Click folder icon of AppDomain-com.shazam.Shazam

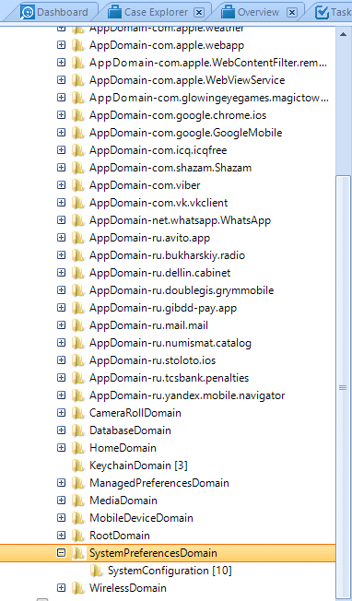click(77, 168)
